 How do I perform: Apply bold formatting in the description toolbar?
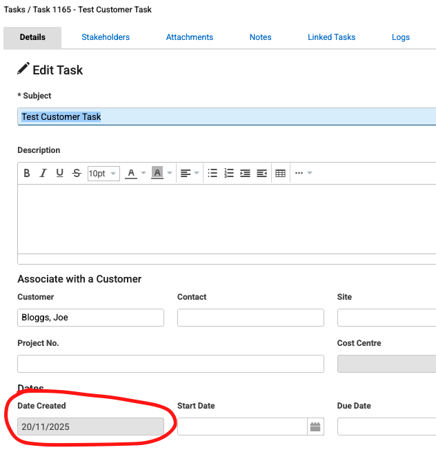tap(27, 173)
